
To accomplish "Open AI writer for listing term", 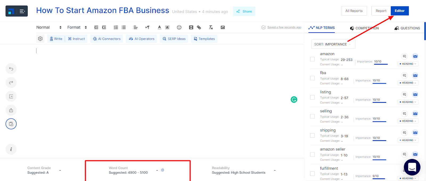I will [x=415, y=95].
